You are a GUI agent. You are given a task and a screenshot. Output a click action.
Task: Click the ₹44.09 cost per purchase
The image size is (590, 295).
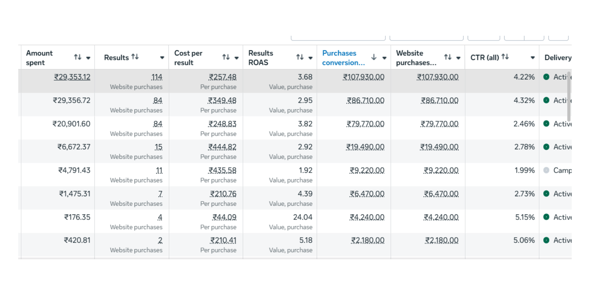pyautogui.click(x=224, y=217)
